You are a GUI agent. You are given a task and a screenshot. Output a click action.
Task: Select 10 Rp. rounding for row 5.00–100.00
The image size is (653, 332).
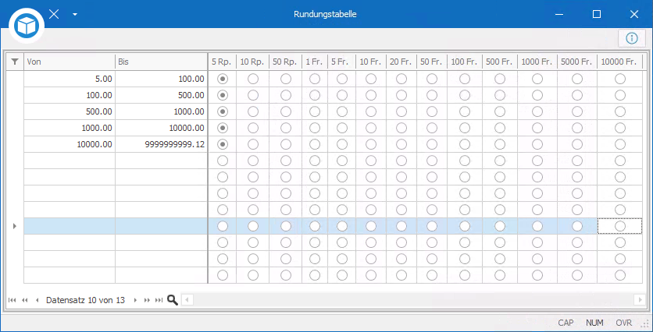[253, 79]
